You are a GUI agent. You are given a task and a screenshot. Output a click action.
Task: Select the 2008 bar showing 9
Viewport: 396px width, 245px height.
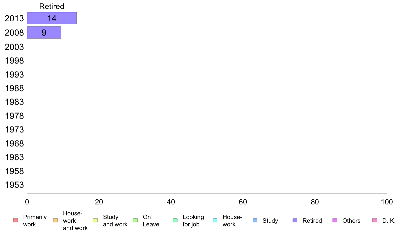(x=44, y=33)
